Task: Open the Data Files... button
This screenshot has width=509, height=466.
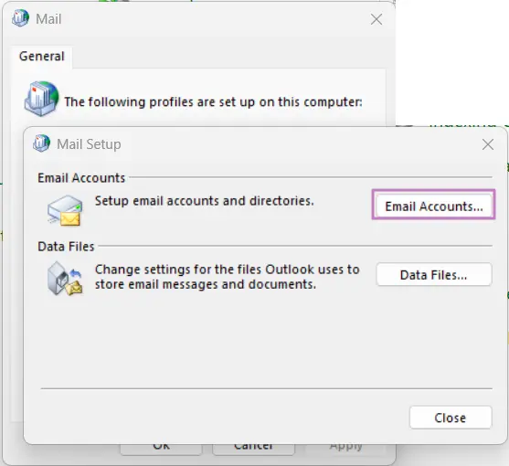Action: tap(434, 275)
